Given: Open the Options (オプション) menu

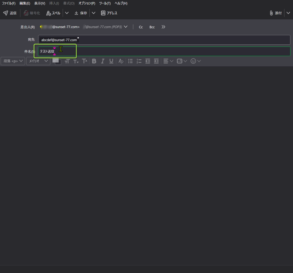Looking at the screenshot, I should point(87,3).
